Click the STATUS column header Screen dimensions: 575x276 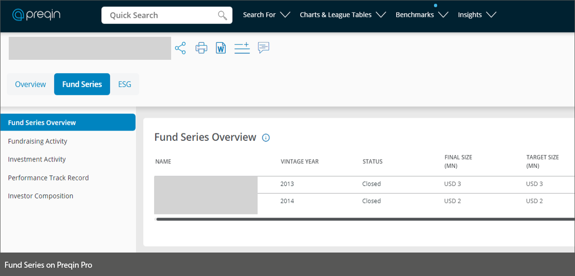pos(373,161)
